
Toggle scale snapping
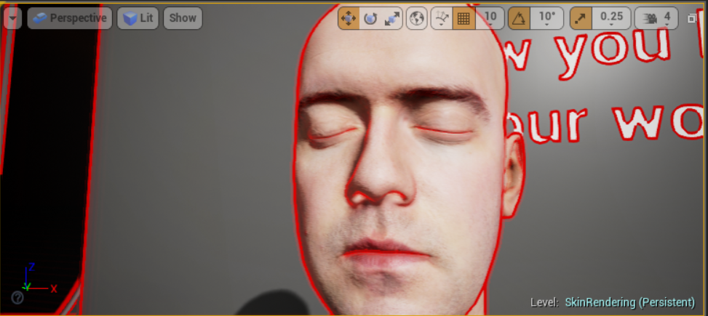[x=581, y=18]
